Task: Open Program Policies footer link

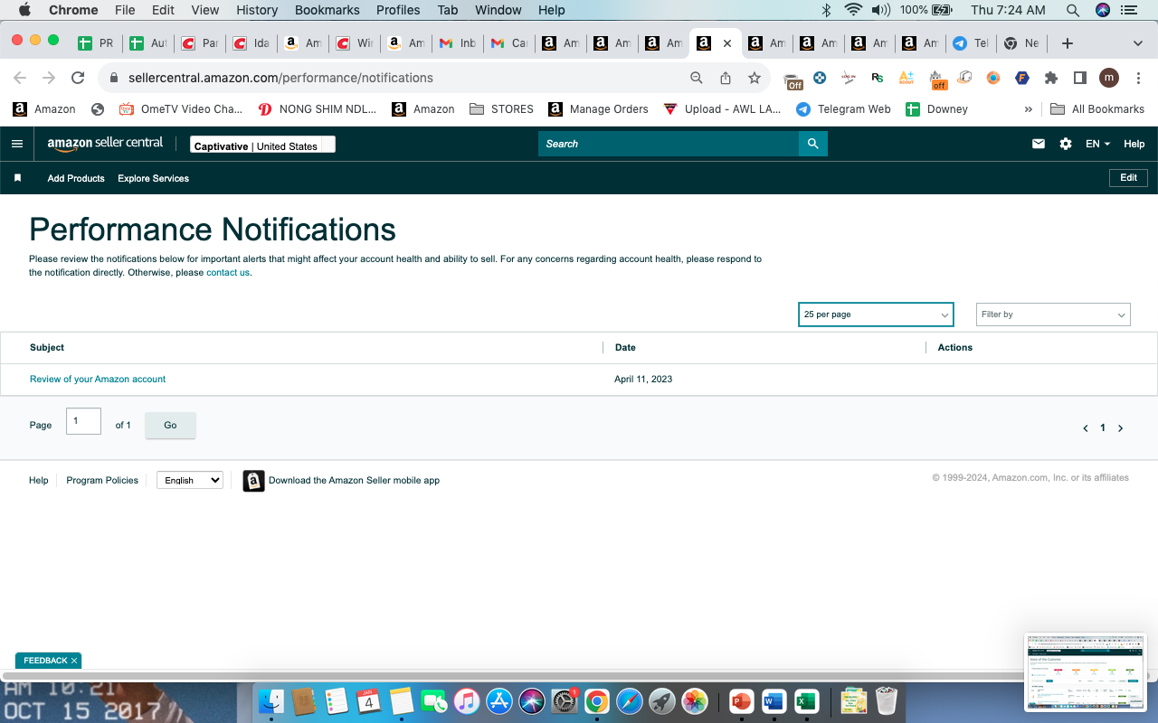Action: [x=102, y=481]
